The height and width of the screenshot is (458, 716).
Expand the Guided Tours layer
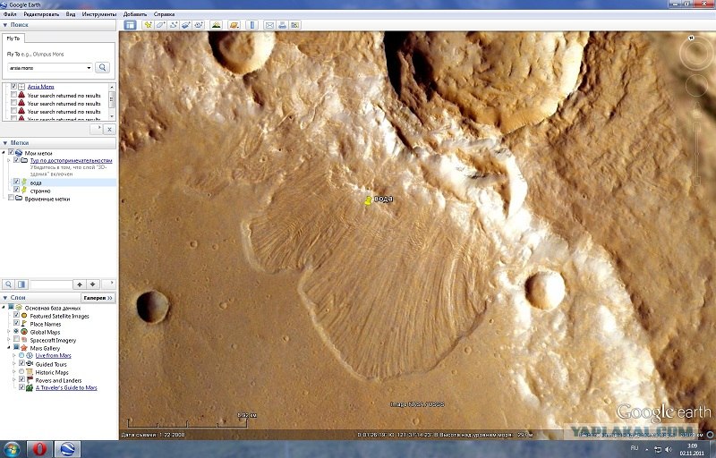tap(14, 364)
